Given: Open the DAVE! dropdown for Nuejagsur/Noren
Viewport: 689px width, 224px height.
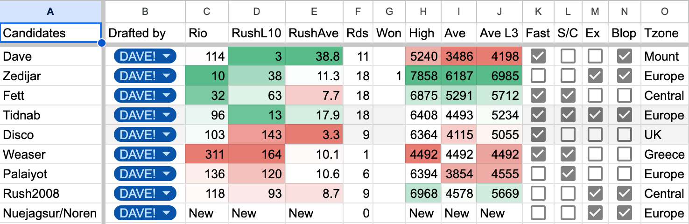Looking at the screenshot, I should (145, 213).
